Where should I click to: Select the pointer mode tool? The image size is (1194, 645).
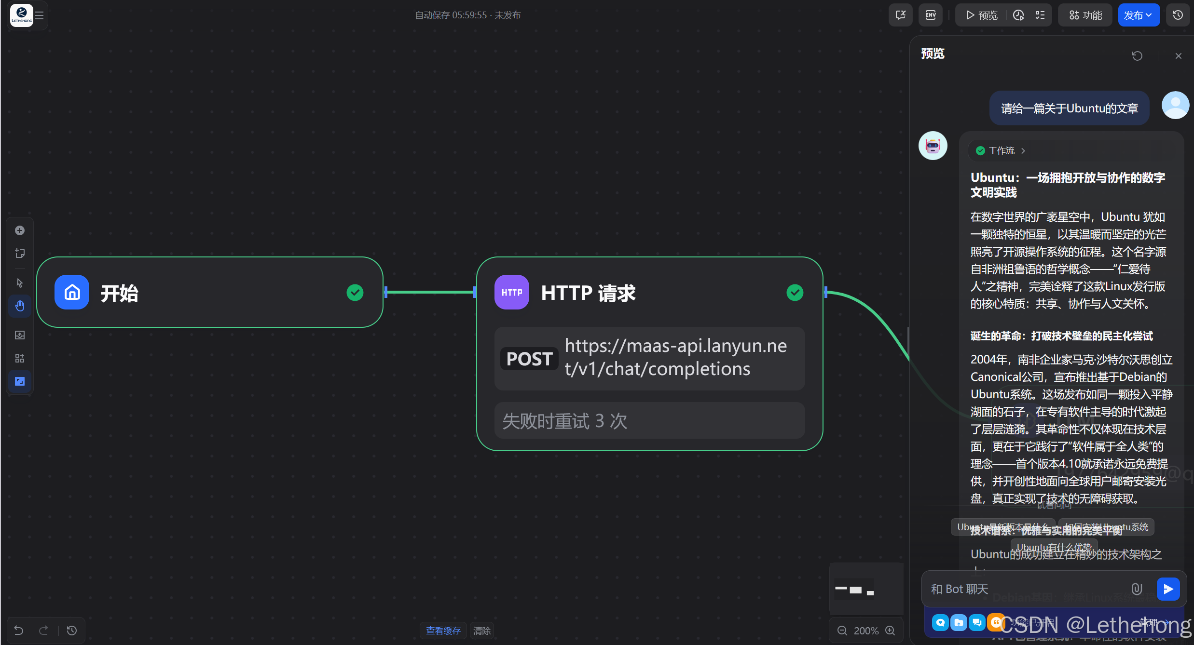pos(20,283)
